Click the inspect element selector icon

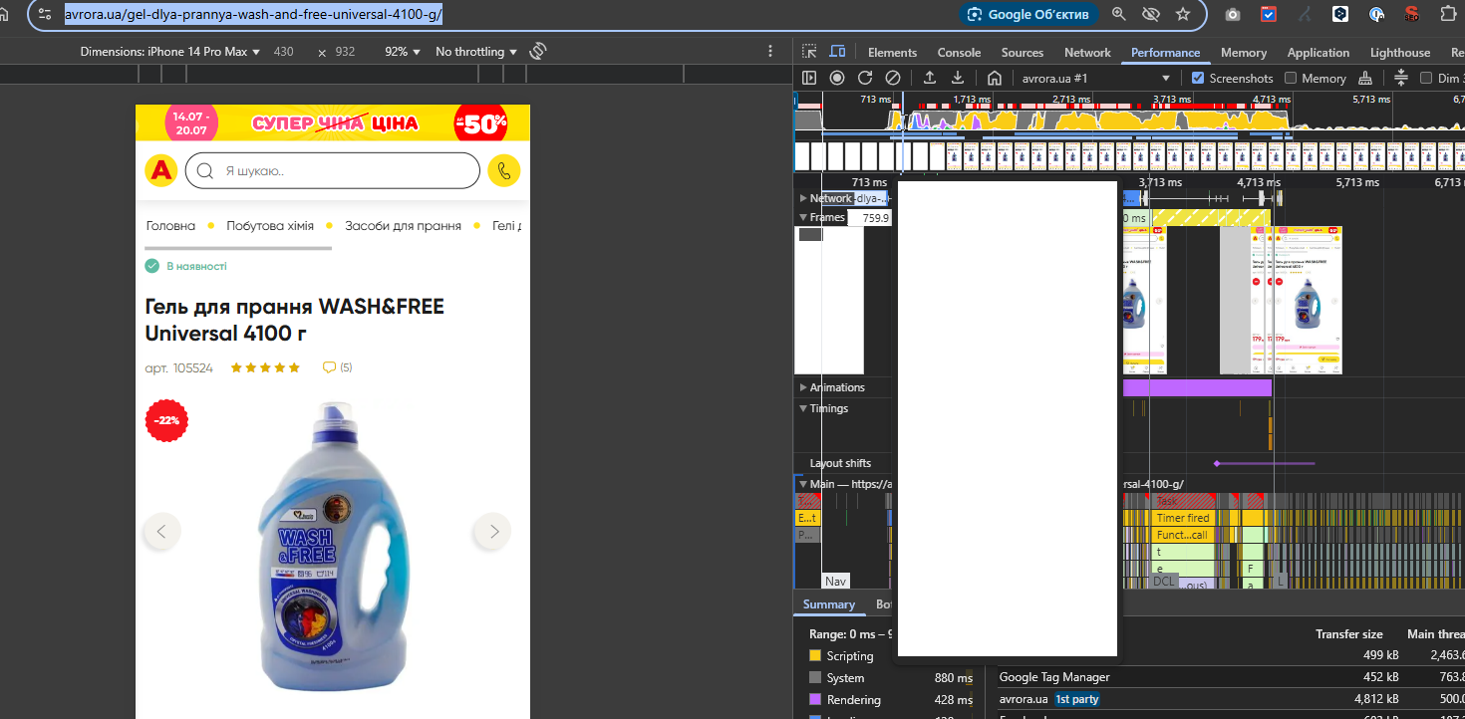click(x=809, y=52)
